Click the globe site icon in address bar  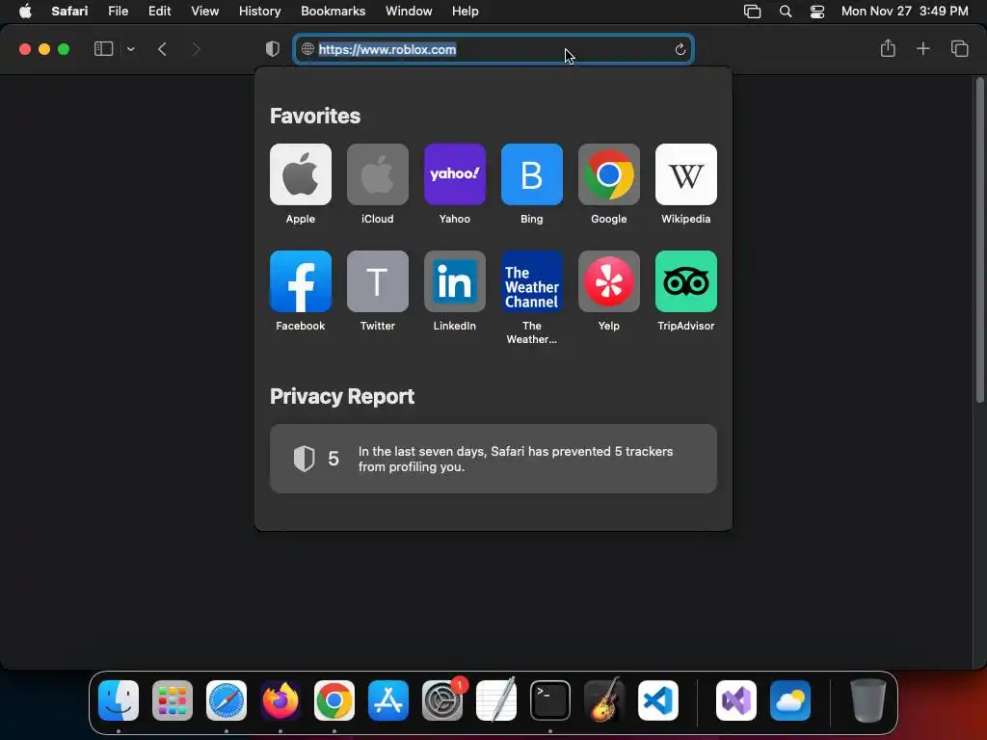pyautogui.click(x=307, y=49)
